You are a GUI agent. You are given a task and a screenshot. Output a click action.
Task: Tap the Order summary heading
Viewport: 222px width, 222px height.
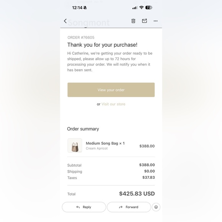point(83,129)
